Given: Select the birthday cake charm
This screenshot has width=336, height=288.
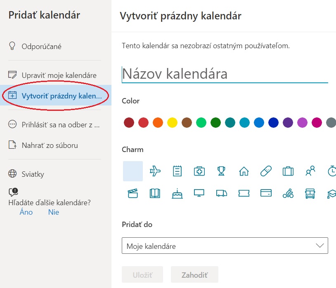Looking at the screenshot, I should pyautogui.click(x=177, y=193).
